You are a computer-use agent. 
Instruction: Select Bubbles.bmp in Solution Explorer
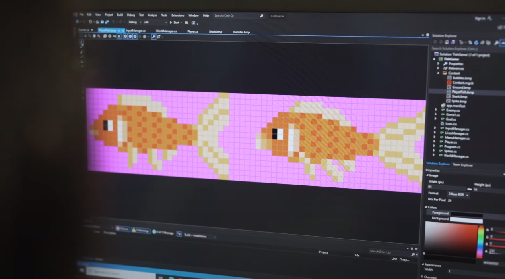(462, 78)
